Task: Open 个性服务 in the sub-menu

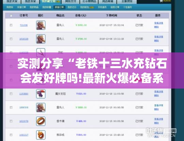Action: (x=127, y=7)
